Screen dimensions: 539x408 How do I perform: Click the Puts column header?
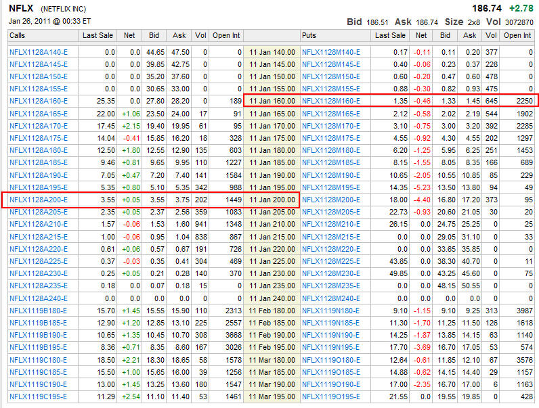click(x=309, y=35)
